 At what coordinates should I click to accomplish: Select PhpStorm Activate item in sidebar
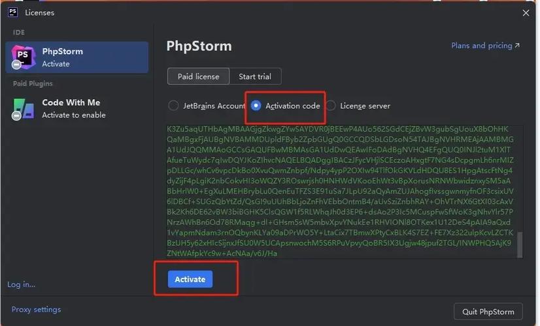(77, 57)
